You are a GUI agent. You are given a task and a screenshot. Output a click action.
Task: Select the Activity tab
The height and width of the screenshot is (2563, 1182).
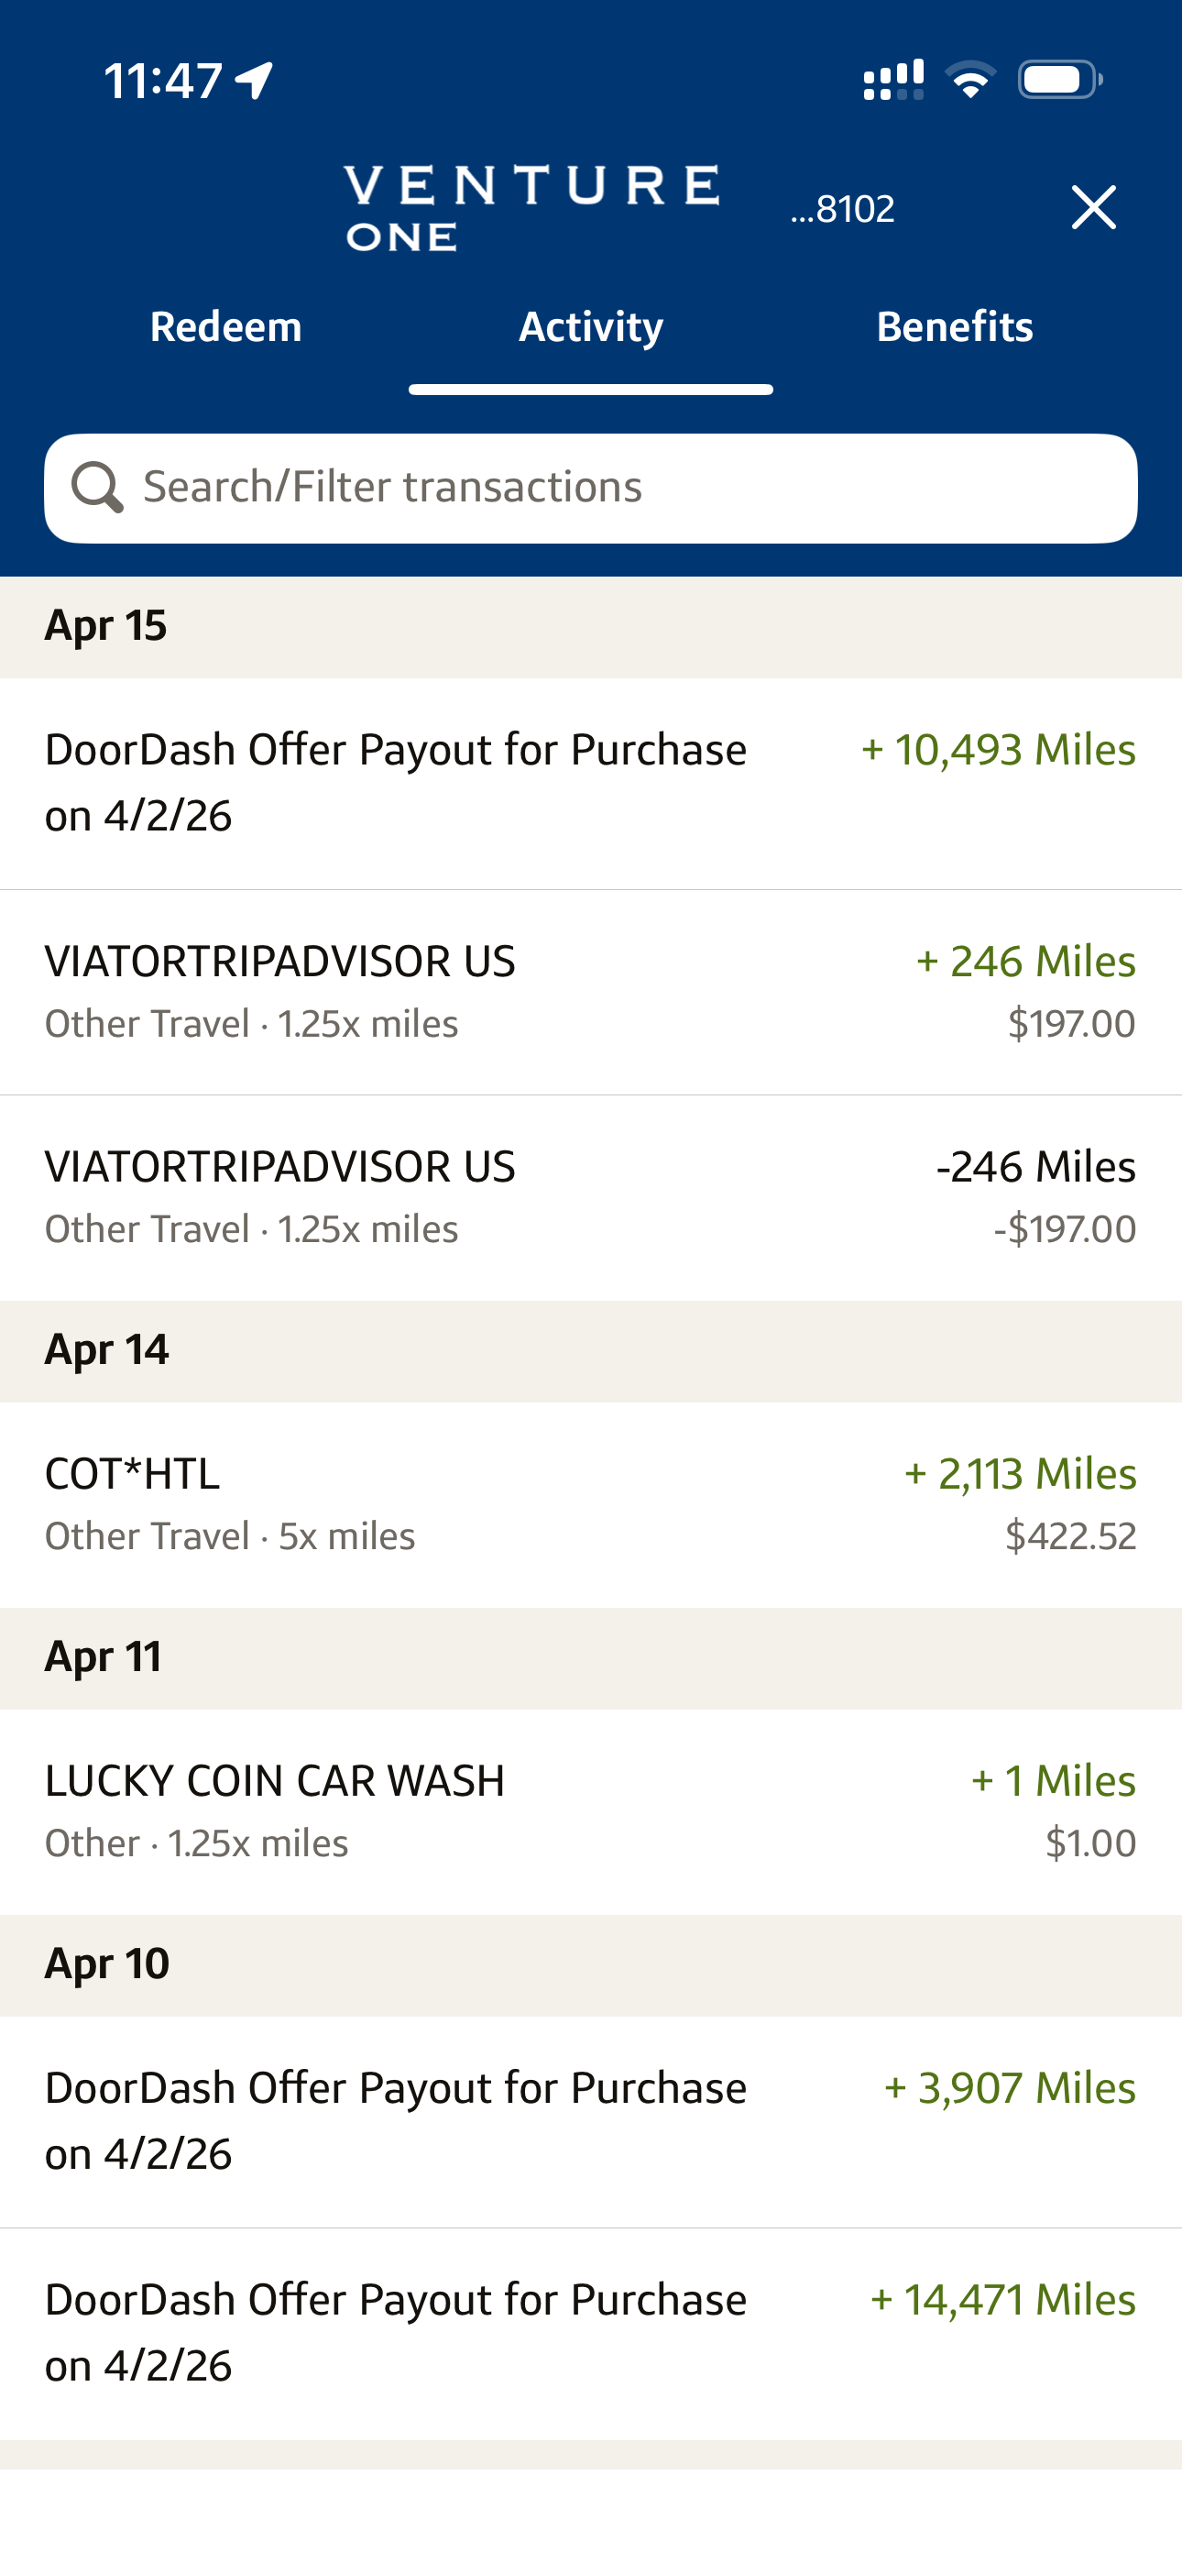coord(591,327)
